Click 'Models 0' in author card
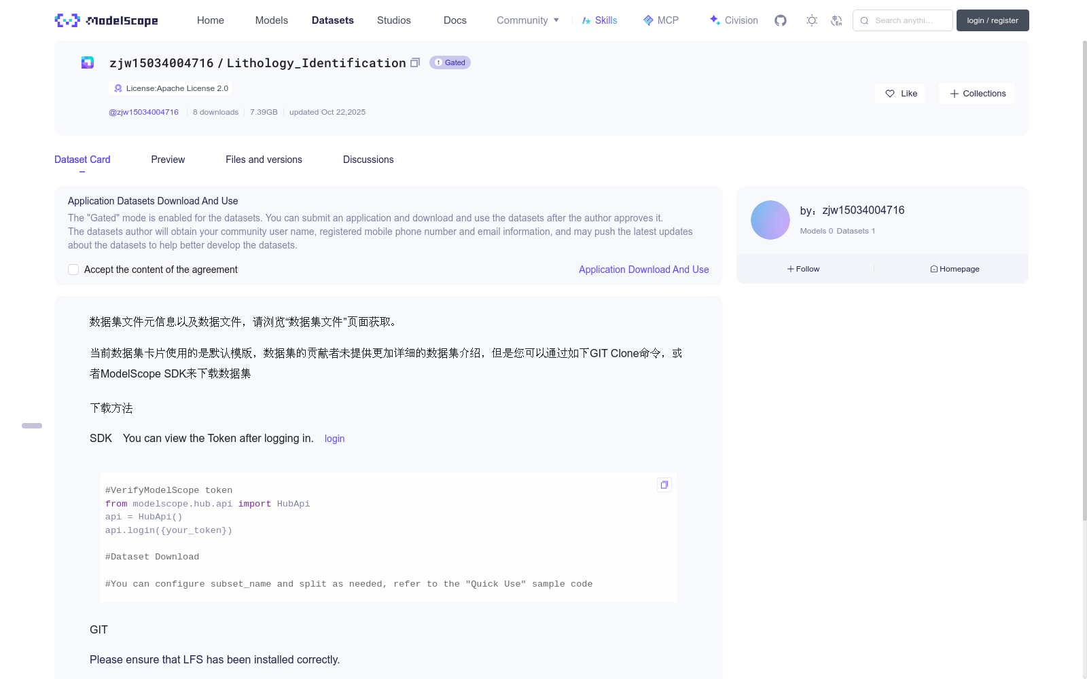 (x=816, y=231)
